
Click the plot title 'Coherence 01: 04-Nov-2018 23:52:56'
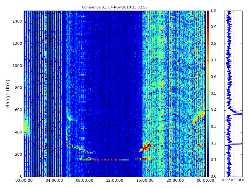(x=115, y=7)
